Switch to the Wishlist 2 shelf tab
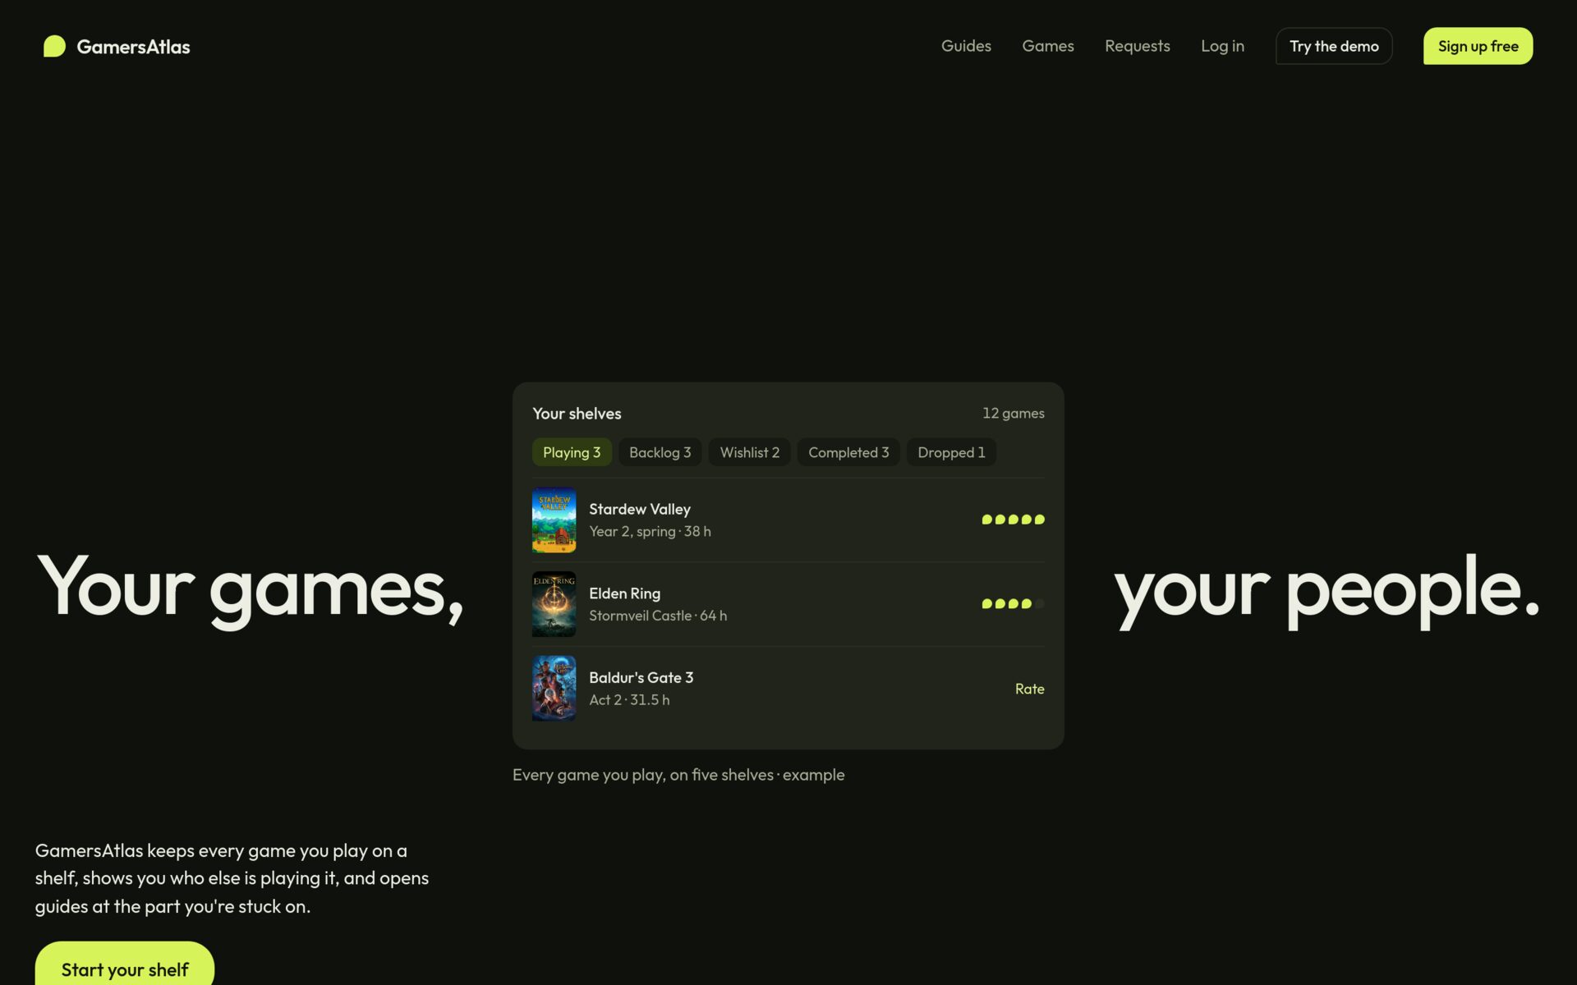The height and width of the screenshot is (985, 1577). pos(750,452)
